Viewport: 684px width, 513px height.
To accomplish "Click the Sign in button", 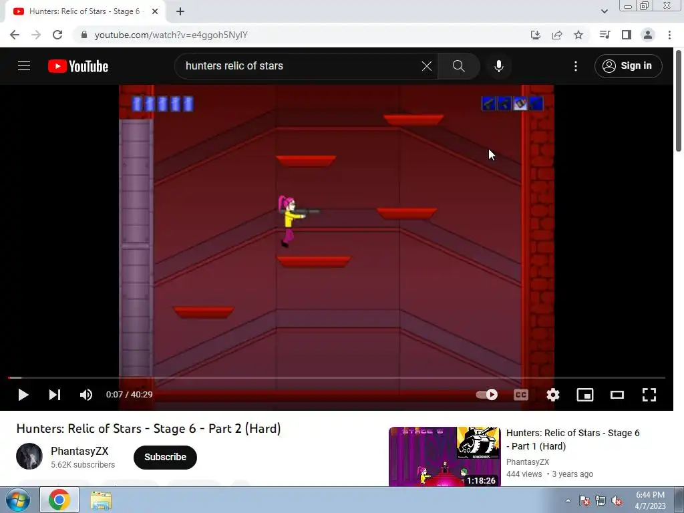I will (x=628, y=66).
